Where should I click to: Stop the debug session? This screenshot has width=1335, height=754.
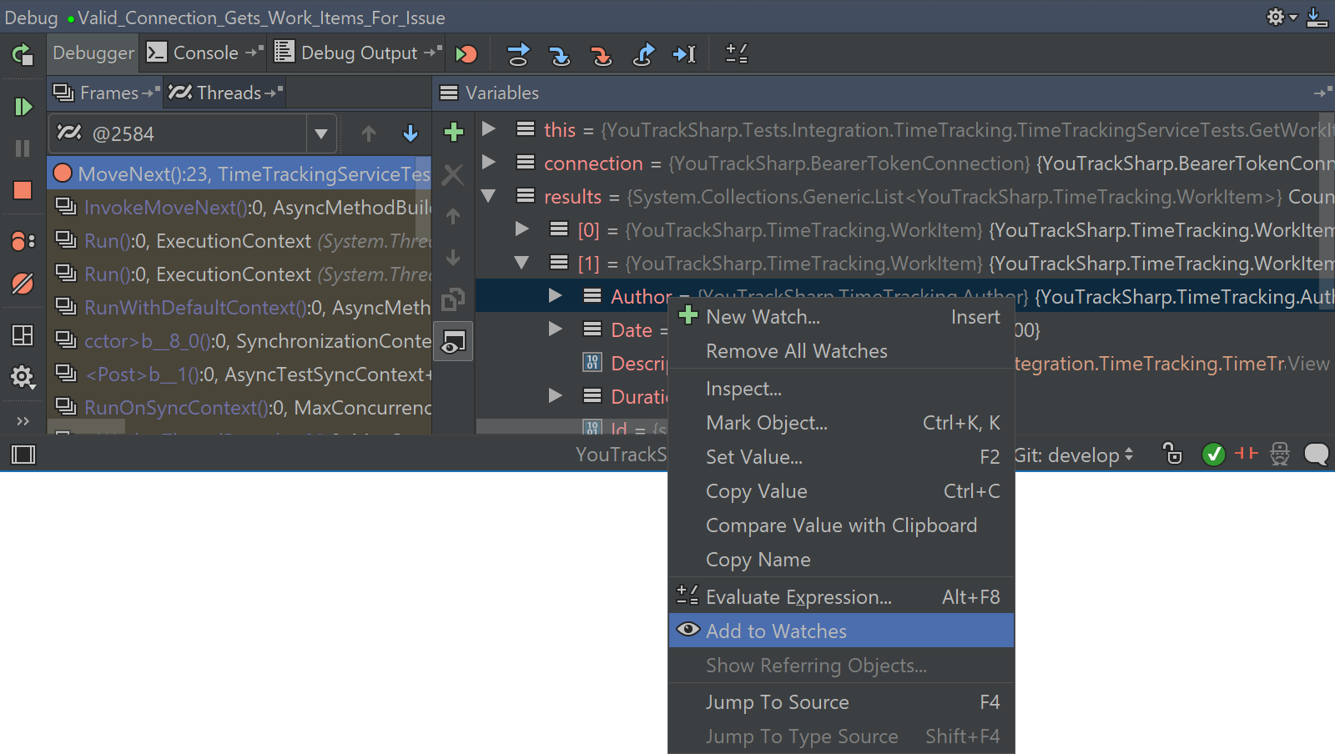click(23, 190)
